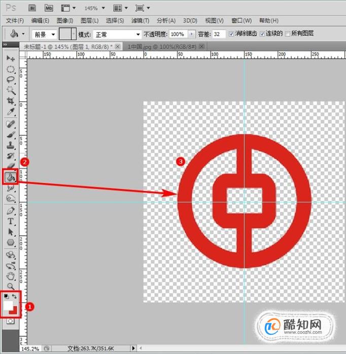Select the History Brush tool

10,156
